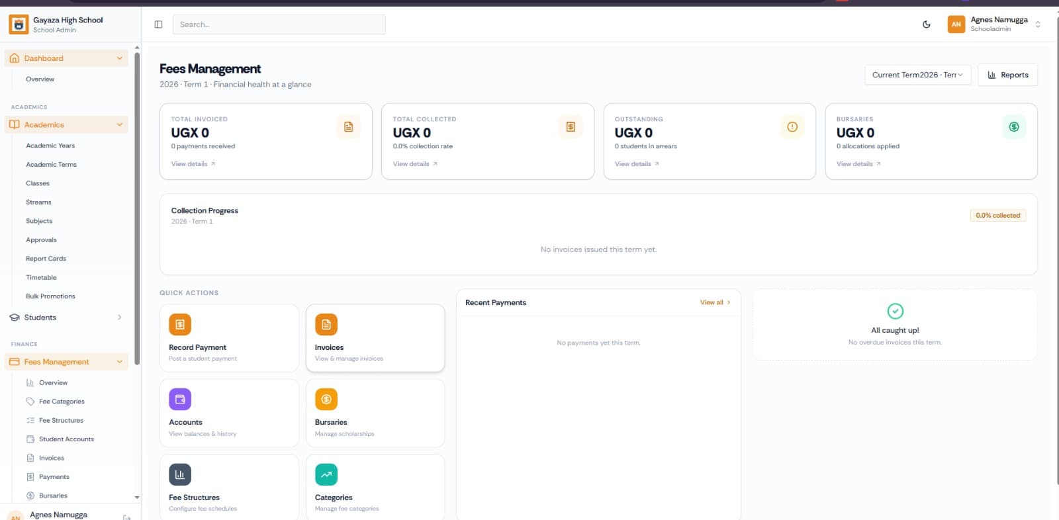Open Overview under Dashboard
The width and height of the screenshot is (1059, 520).
point(40,79)
